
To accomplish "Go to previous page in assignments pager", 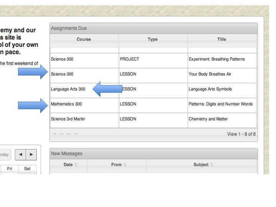I will [x=61, y=134].
